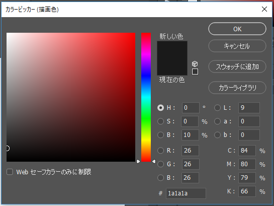Image resolution: width=274 pixels, height=206 pixels.
Task: Click the OK button
Action: coord(237,29)
